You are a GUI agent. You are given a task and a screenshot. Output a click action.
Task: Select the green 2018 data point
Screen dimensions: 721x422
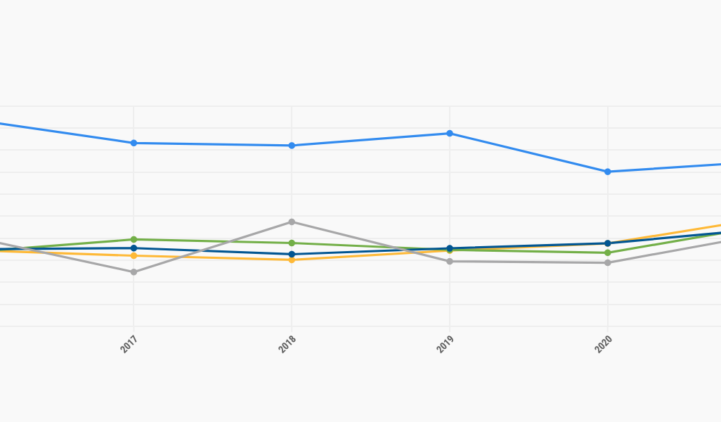[x=292, y=243]
